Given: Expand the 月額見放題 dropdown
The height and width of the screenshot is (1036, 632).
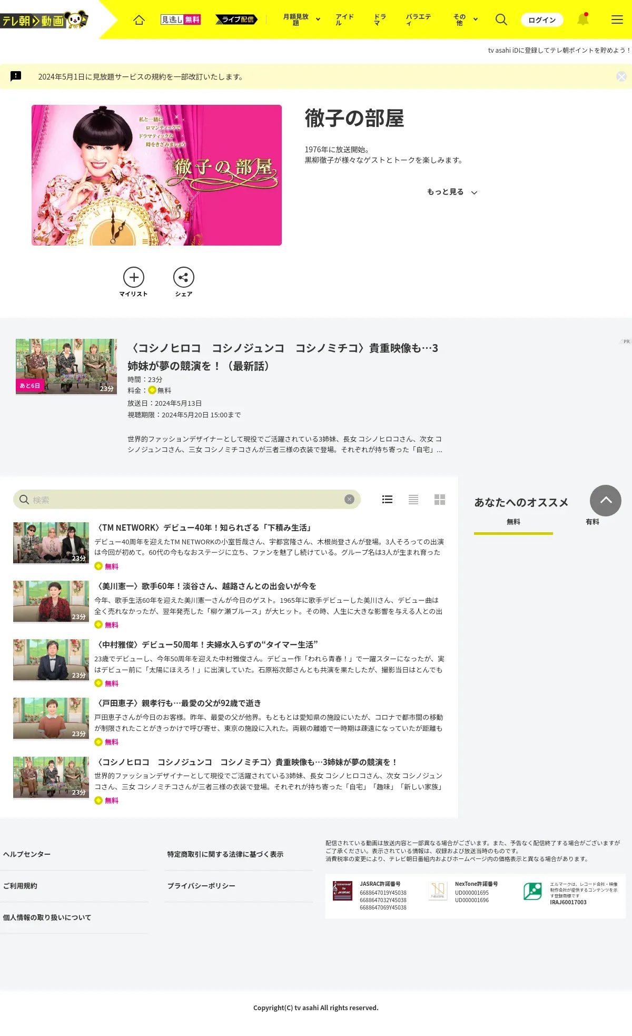Looking at the screenshot, I should [302, 19].
